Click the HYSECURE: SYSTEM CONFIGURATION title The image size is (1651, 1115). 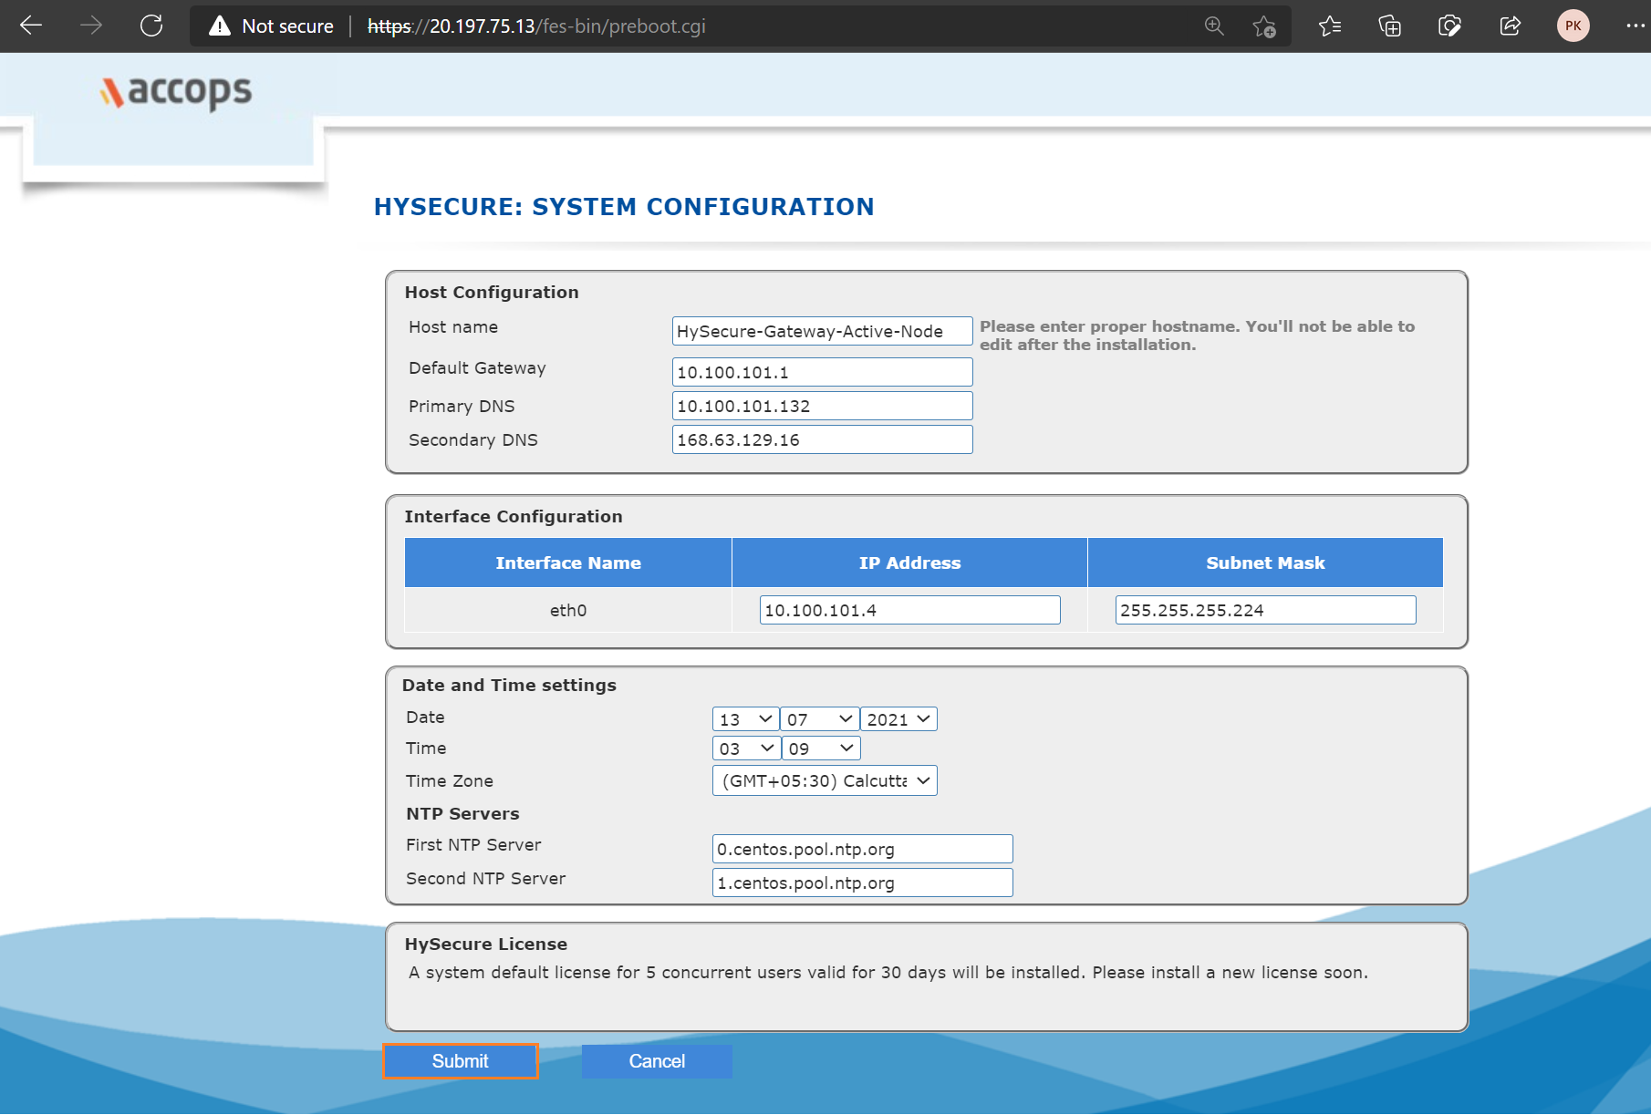624,207
